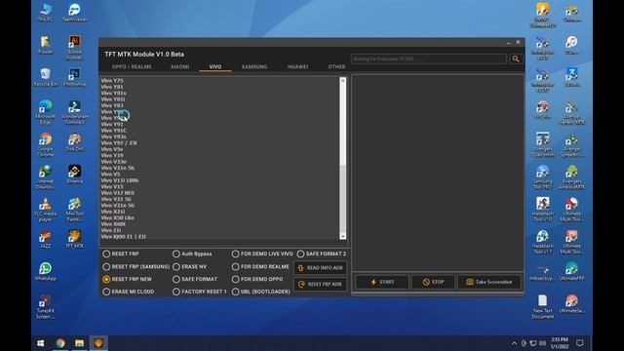The width and height of the screenshot is (624, 351).
Task: Open MiniTool Partition desktop shortcut
Action: (74, 210)
